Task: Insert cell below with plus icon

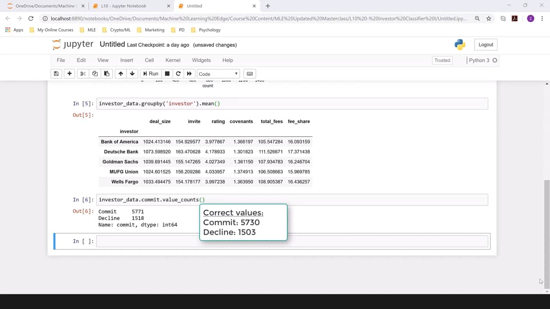Action: coord(69,74)
